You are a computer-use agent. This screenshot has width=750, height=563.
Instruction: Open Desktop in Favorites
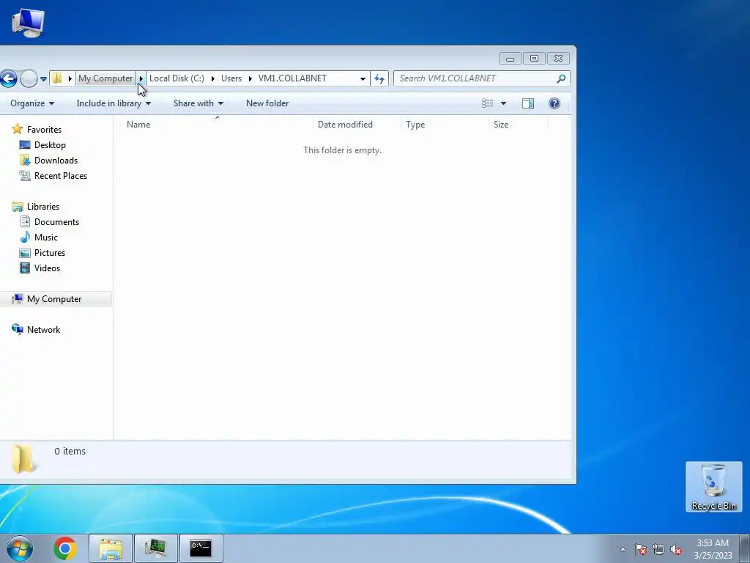pyautogui.click(x=50, y=145)
